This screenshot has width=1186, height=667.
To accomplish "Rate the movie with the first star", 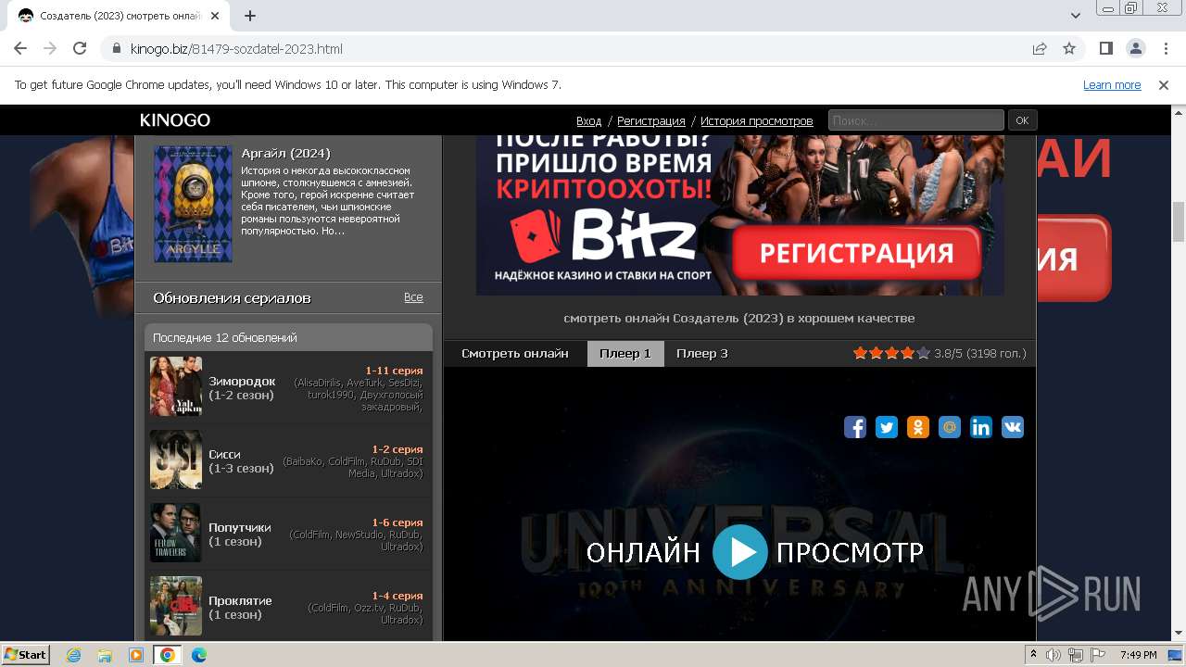I will pos(860,353).
